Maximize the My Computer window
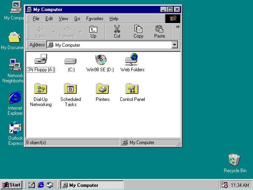 pyautogui.click(x=170, y=9)
